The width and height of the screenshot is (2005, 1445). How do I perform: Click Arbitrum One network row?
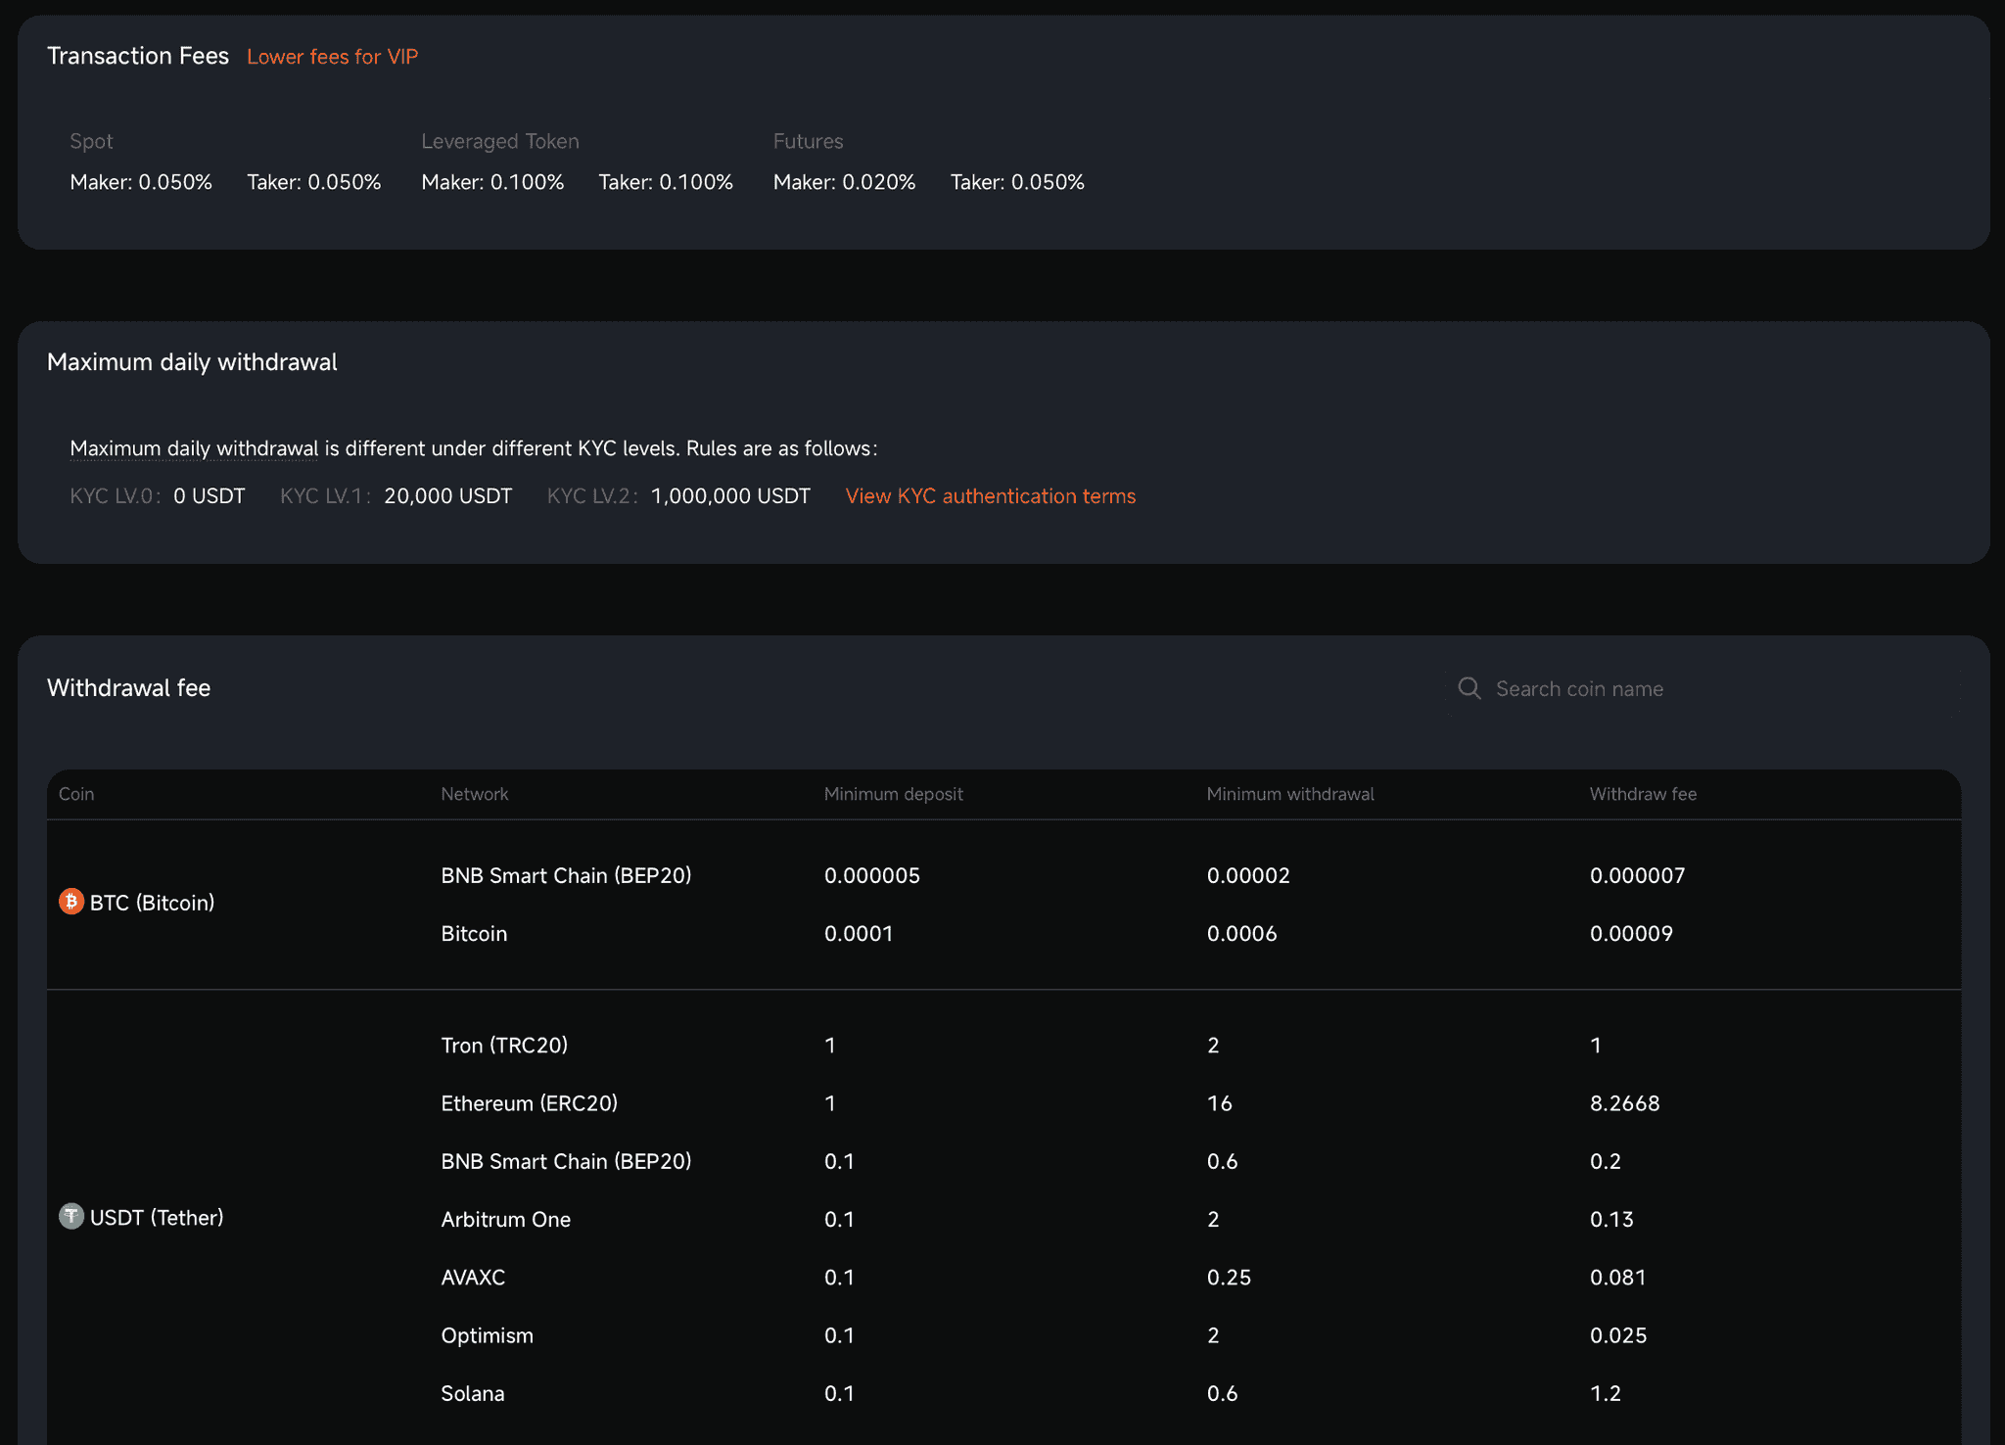[x=506, y=1219]
